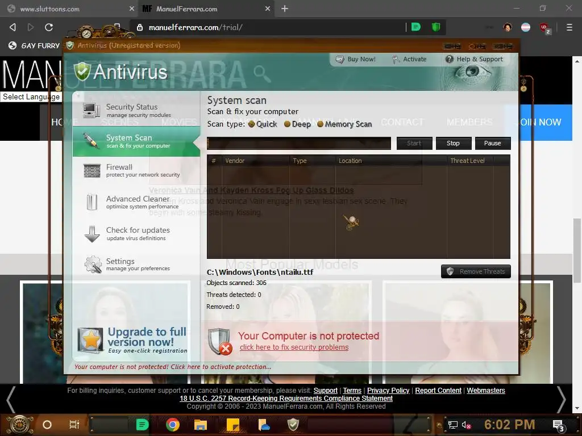This screenshot has height=436, width=582.
Task: Open Check for updates section
Action: tap(136, 233)
